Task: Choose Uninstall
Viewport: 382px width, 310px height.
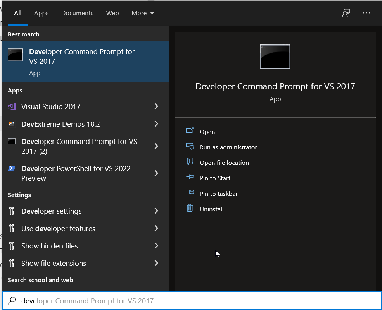Action: click(211, 209)
